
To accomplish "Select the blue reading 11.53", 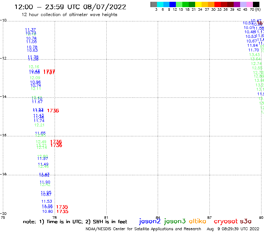I will (47, 201).
